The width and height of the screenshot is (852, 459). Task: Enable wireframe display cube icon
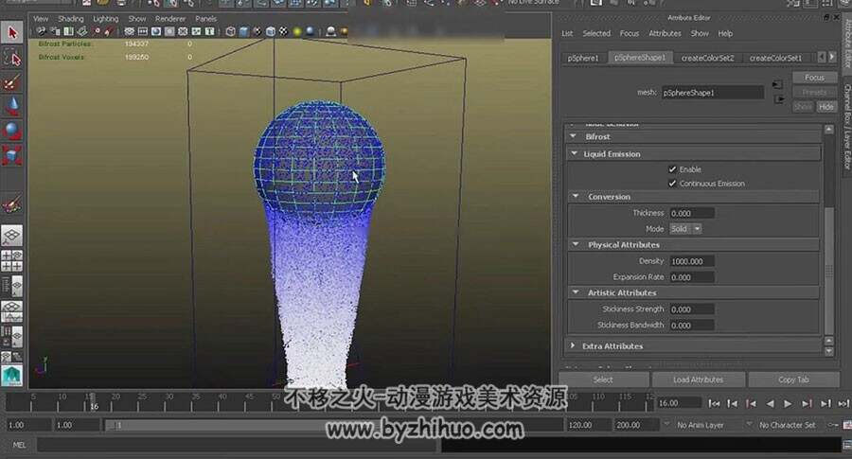pyautogui.click(x=230, y=31)
